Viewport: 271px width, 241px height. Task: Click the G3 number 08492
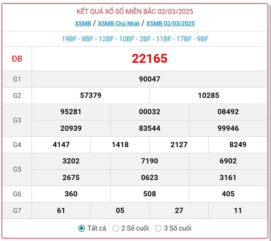click(x=228, y=112)
